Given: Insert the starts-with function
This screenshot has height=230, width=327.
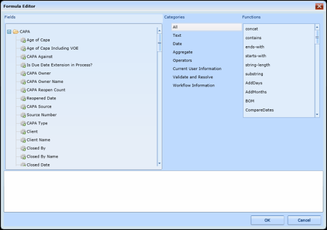Looking at the screenshot, I should click(x=256, y=56).
